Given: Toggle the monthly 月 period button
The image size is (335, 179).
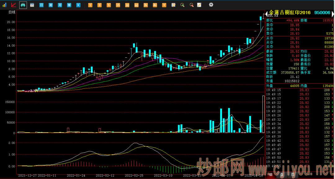Looking at the screenshot, I should coord(60,5).
